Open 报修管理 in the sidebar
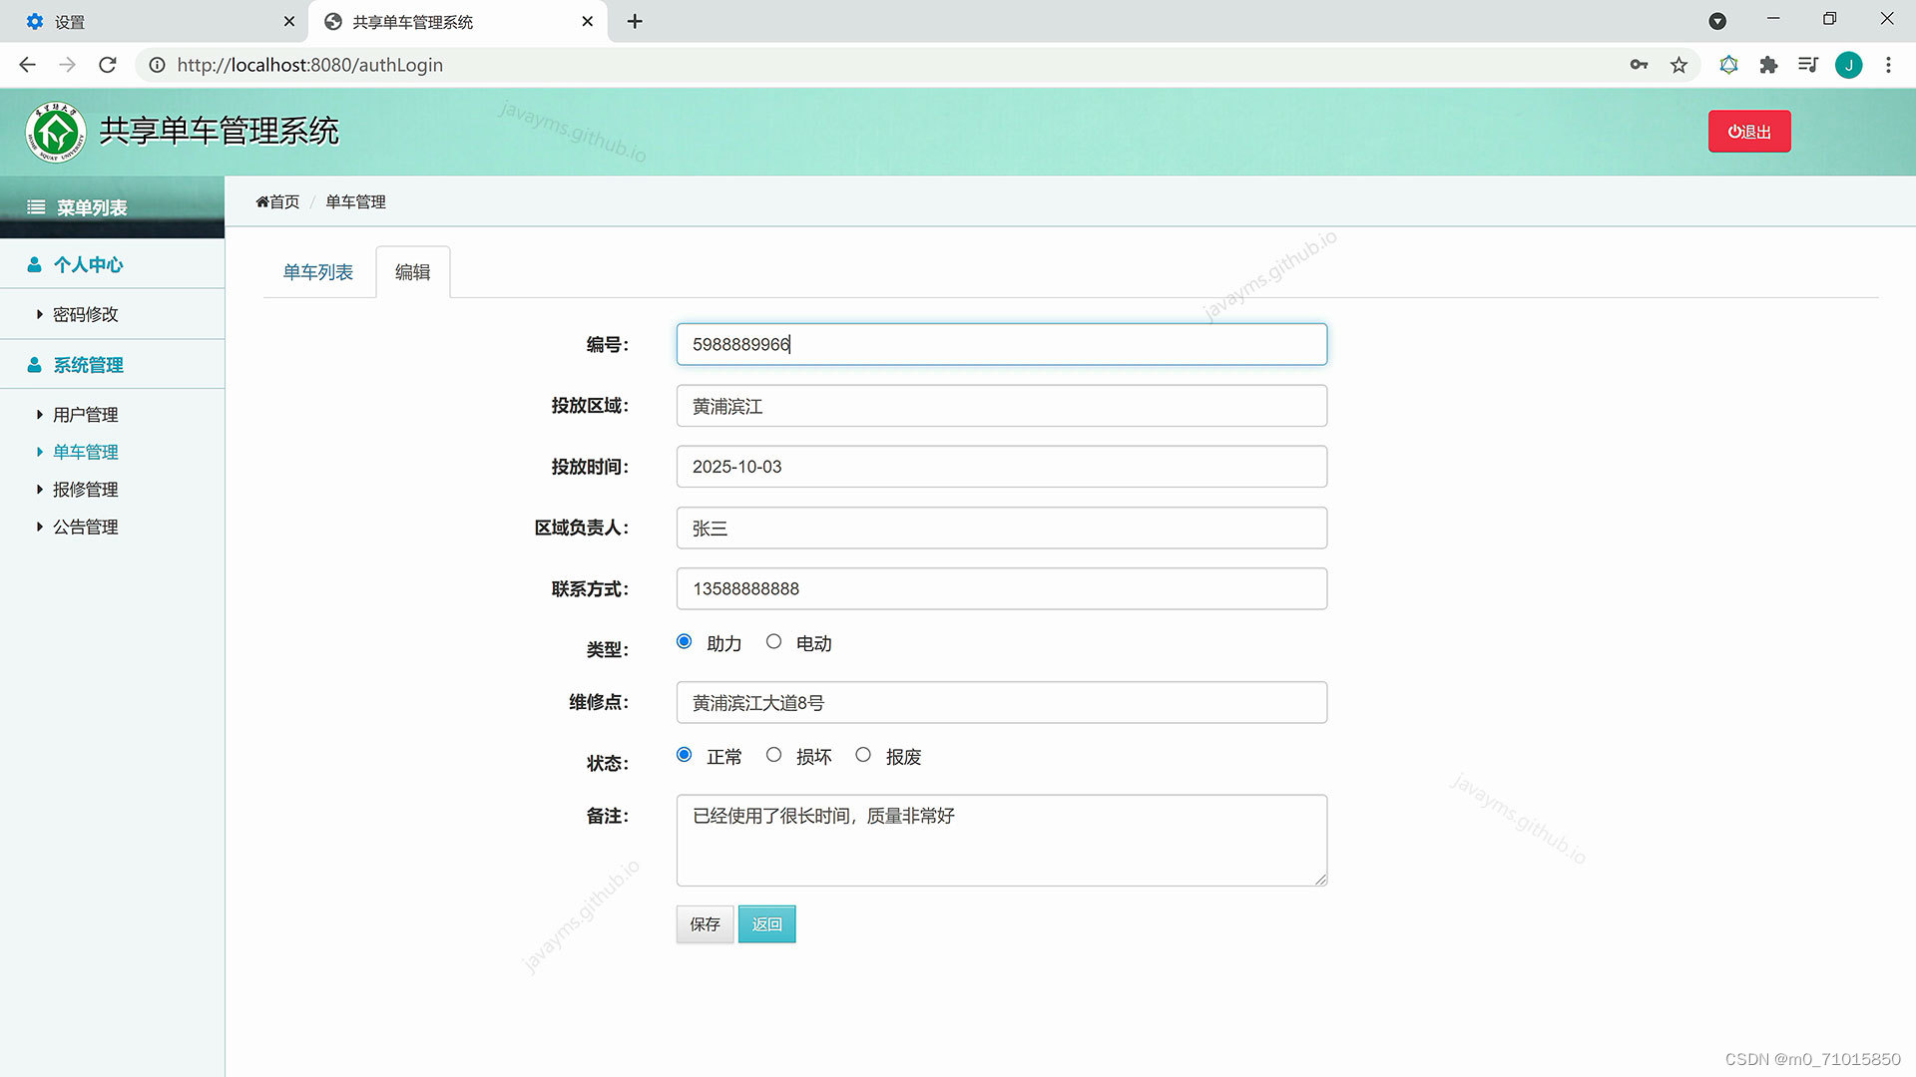The height and width of the screenshot is (1077, 1916). pos(85,490)
